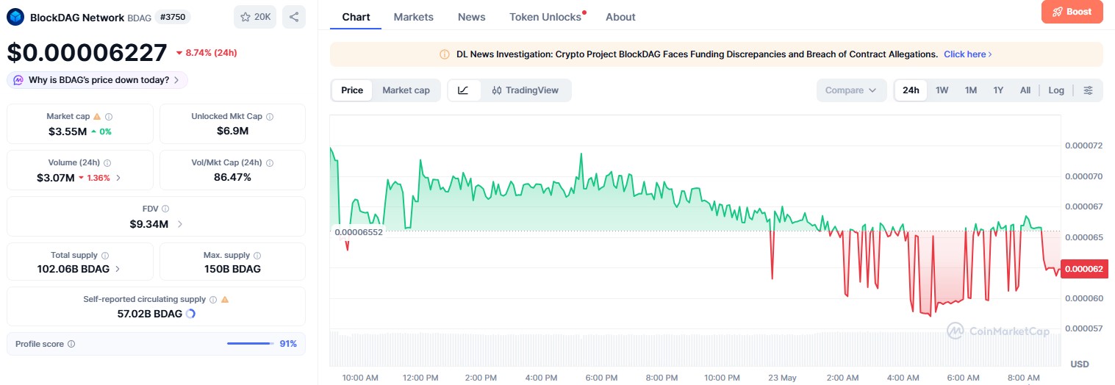Click the 86.47% Vol/Mkt Cap value
Image resolution: width=1115 pixels, height=385 pixels.
tap(232, 177)
